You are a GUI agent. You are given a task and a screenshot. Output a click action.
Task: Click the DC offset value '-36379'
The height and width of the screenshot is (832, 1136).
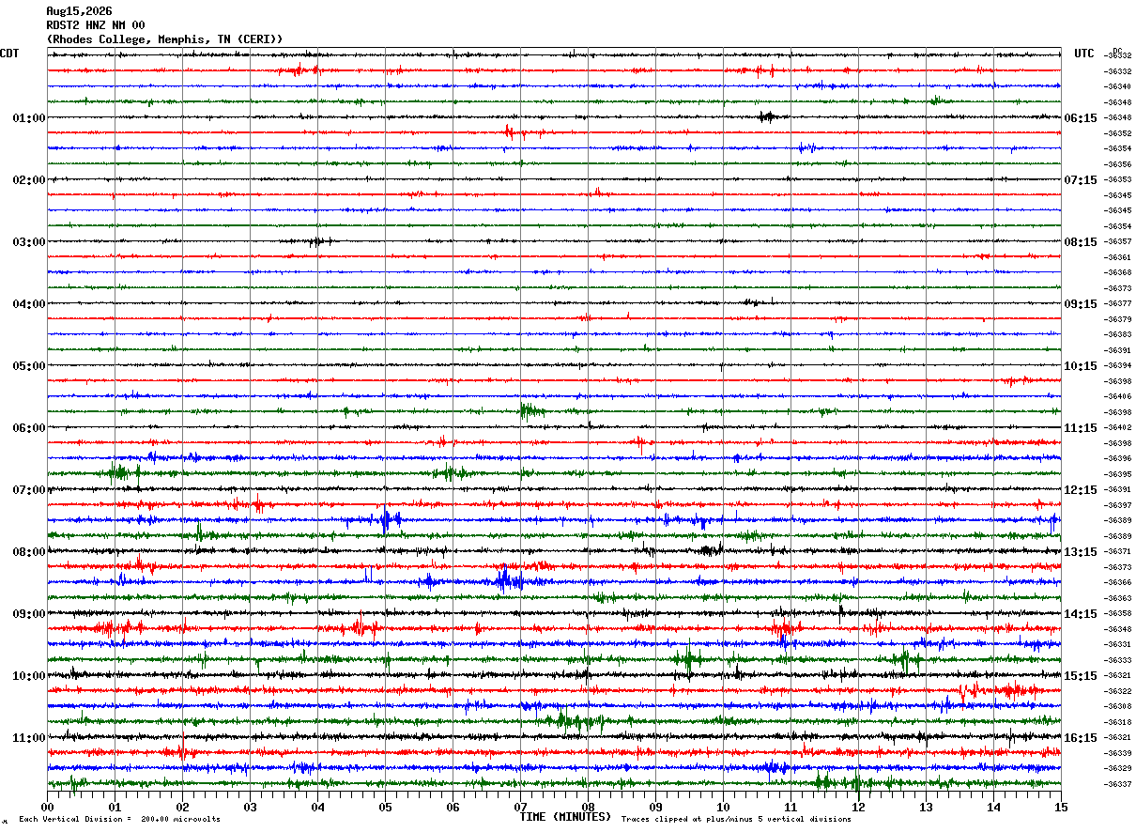(1118, 319)
